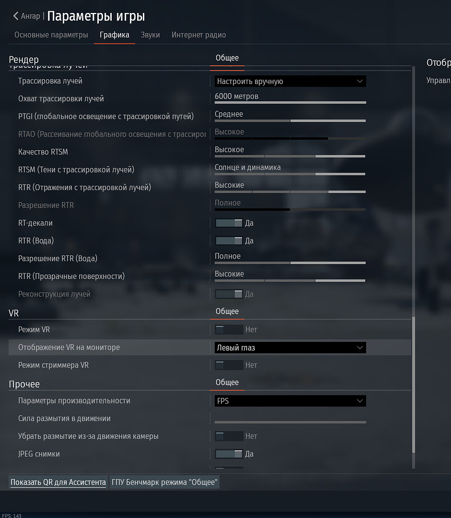Go back to Ангар via arrow icon
Screen dimensions: 451x518
coord(16,16)
